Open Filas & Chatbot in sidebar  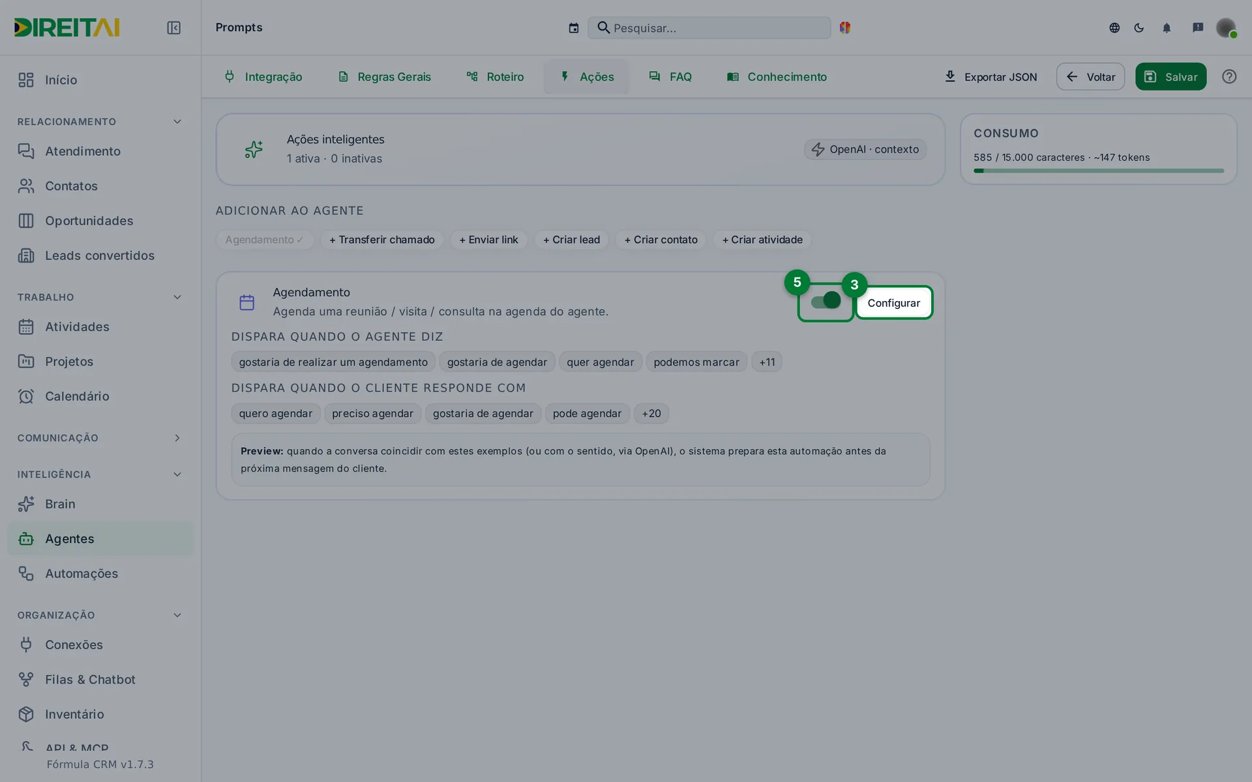(100, 679)
